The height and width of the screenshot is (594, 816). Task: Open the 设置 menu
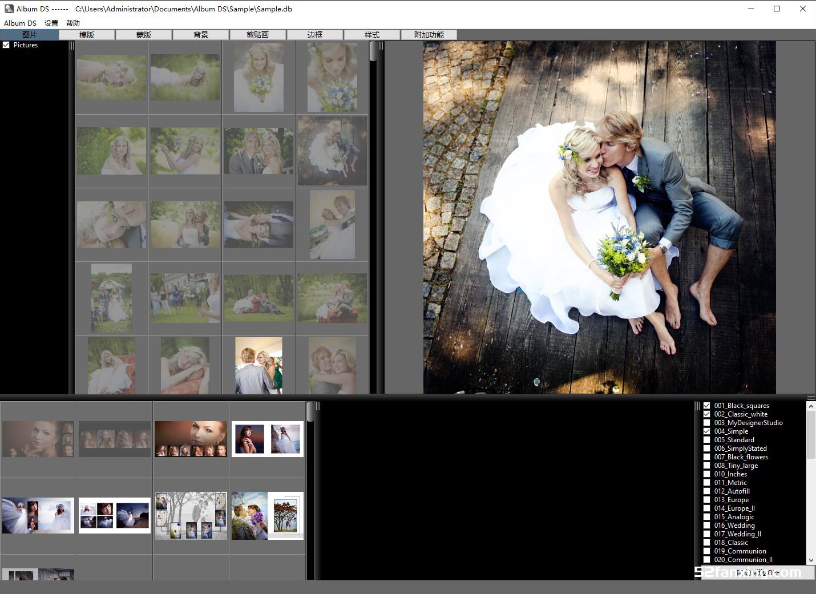click(x=51, y=23)
